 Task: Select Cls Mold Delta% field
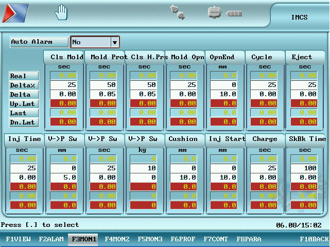(64, 85)
